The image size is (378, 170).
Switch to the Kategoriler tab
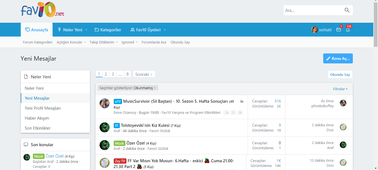pyautogui.click(x=108, y=30)
